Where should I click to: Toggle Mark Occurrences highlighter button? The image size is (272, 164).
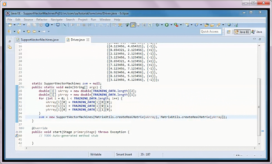(133, 25)
